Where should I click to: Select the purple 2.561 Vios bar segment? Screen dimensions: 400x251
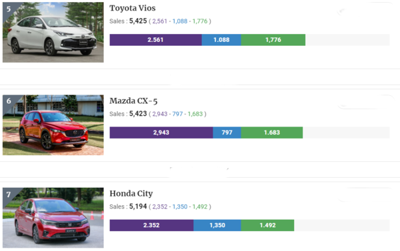155,40
